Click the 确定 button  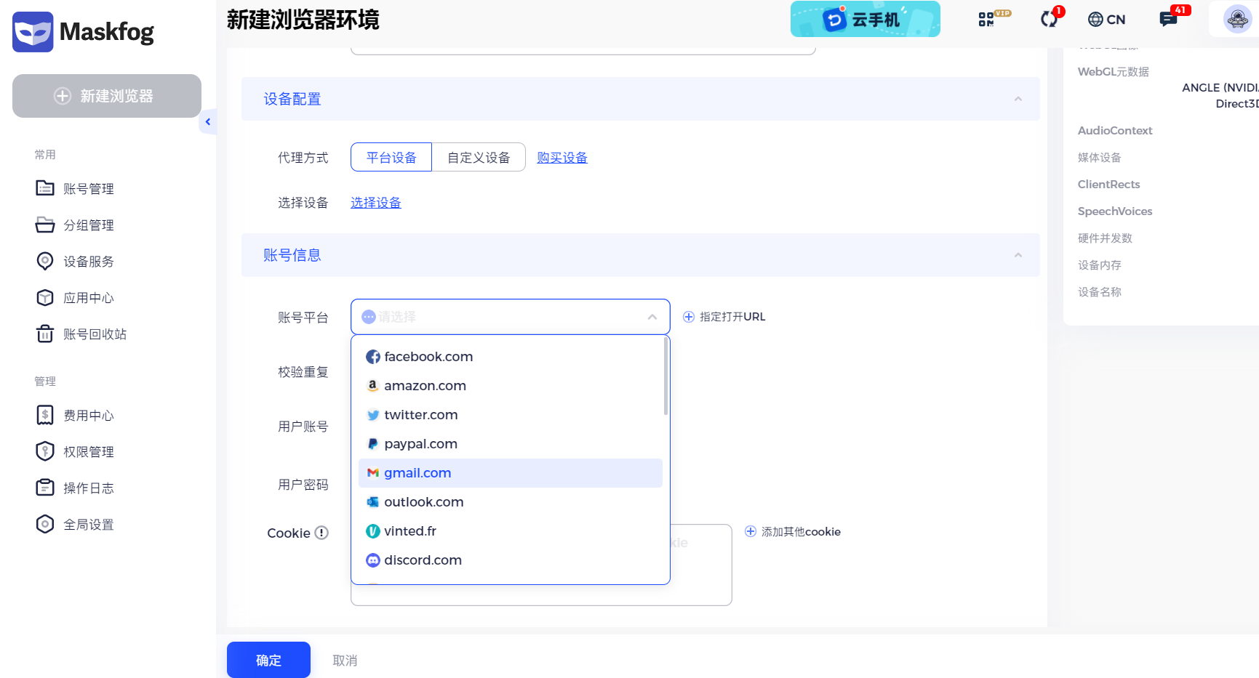(x=268, y=660)
